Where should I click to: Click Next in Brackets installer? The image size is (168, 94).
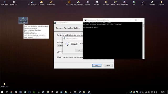[x=97, y=66]
